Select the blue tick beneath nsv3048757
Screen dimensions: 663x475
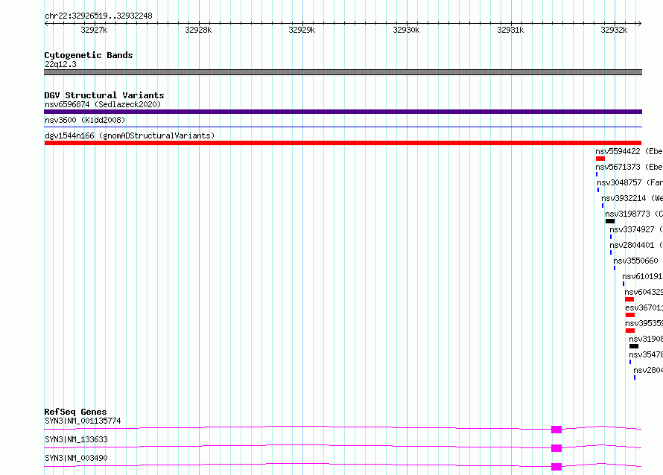[x=598, y=190]
